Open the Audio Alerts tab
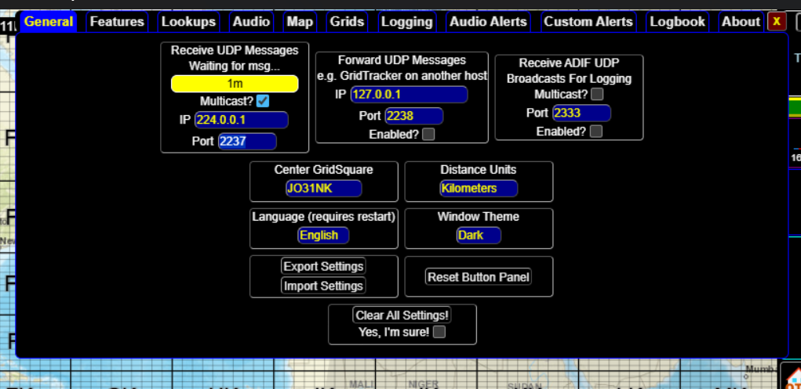The image size is (801, 389). (x=488, y=22)
